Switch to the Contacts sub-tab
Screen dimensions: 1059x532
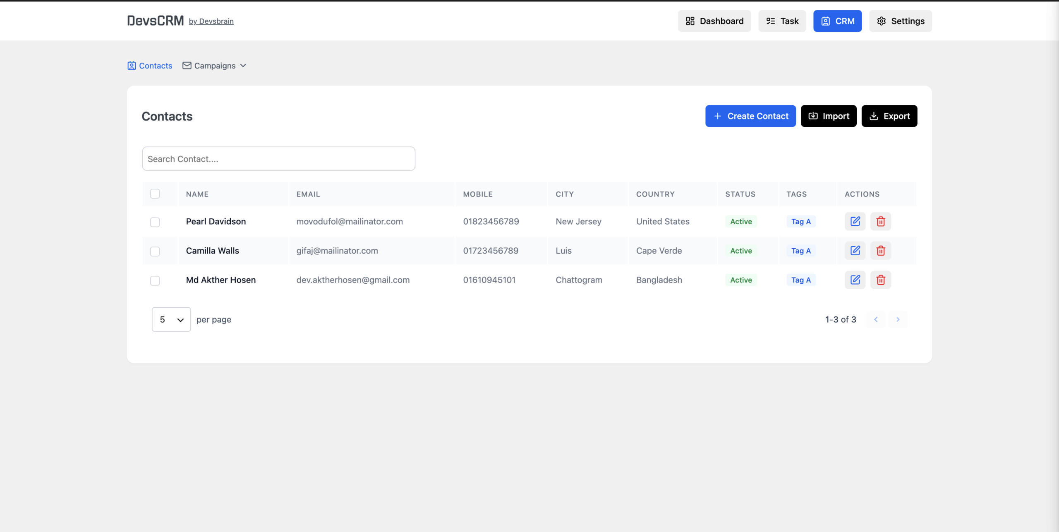pyautogui.click(x=150, y=66)
